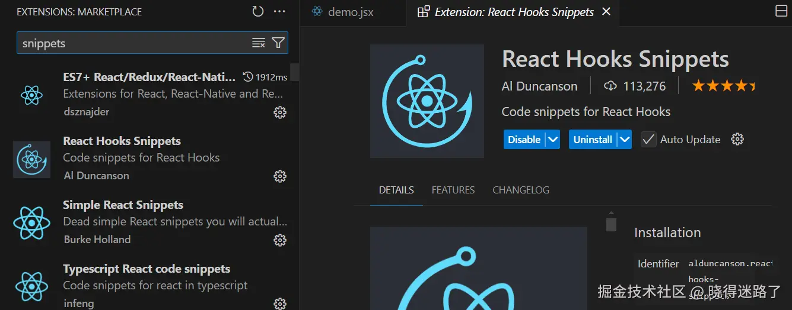Click the dsznajder publisher name
Screen dimensions: 792x310
click(86, 111)
